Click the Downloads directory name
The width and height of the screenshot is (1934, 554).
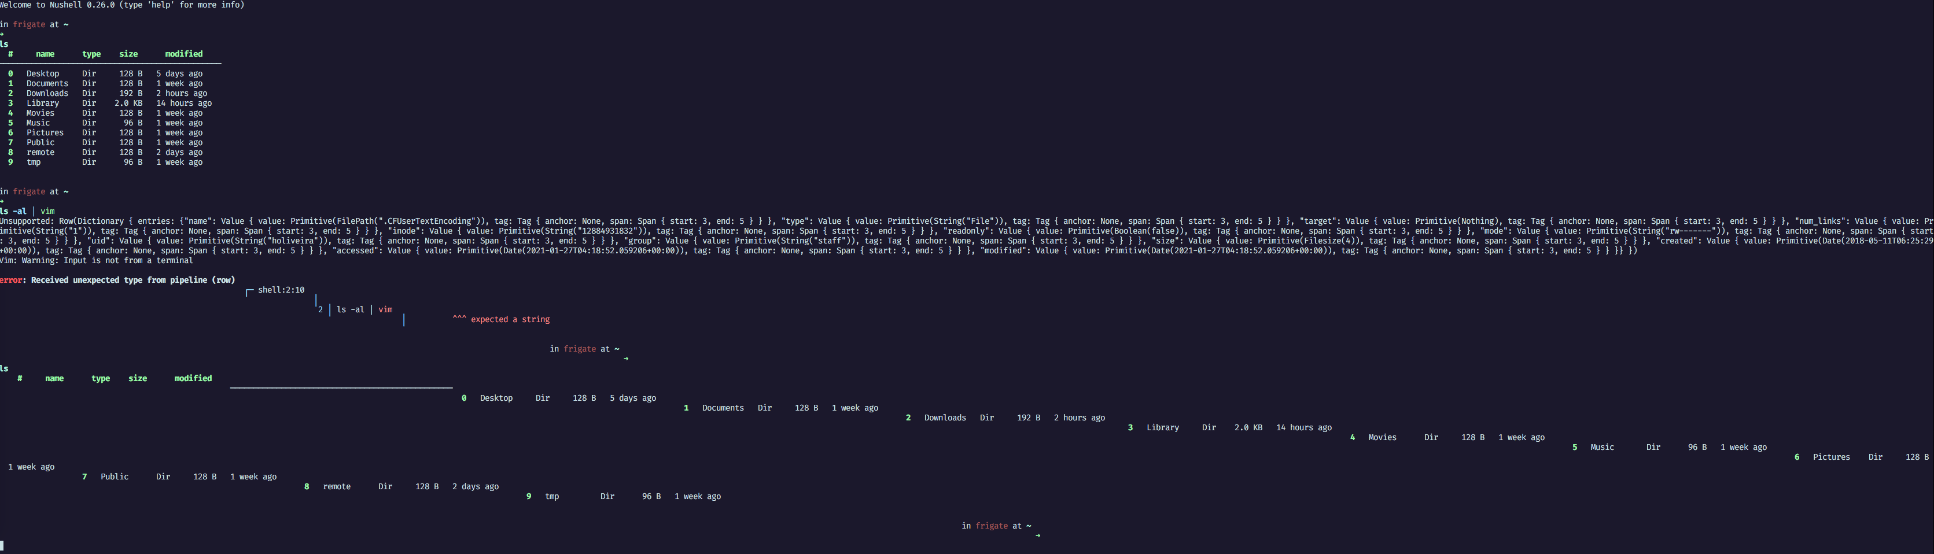pyautogui.click(x=47, y=93)
